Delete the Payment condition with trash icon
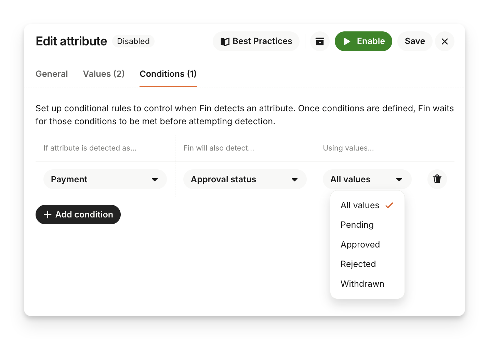Viewport: 489px width, 340px height. pos(437,179)
